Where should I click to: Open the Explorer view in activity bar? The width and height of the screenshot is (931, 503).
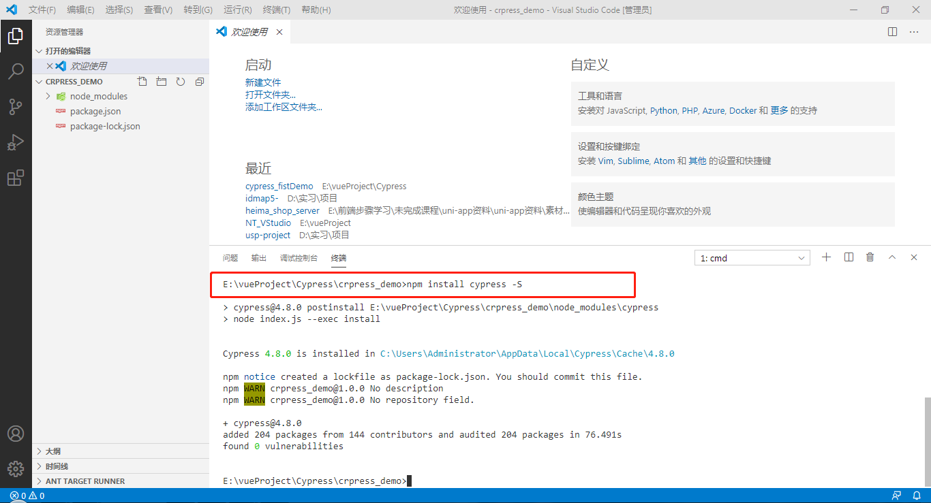[x=15, y=35]
